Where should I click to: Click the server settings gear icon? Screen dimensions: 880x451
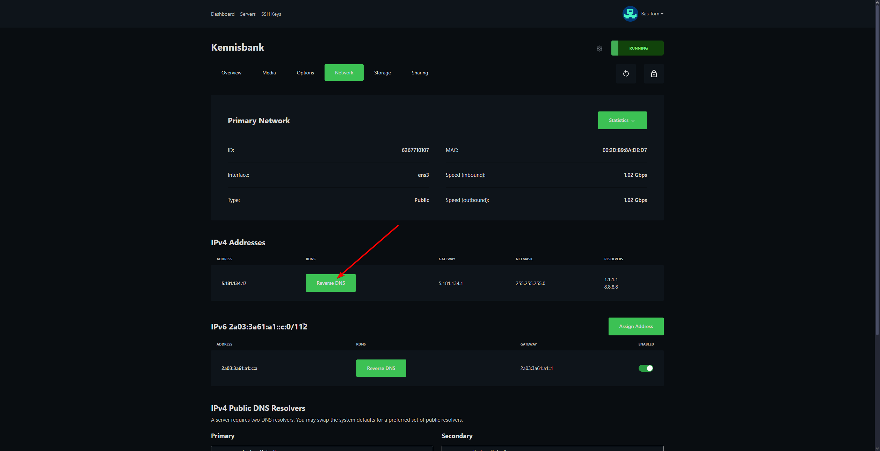[599, 49]
